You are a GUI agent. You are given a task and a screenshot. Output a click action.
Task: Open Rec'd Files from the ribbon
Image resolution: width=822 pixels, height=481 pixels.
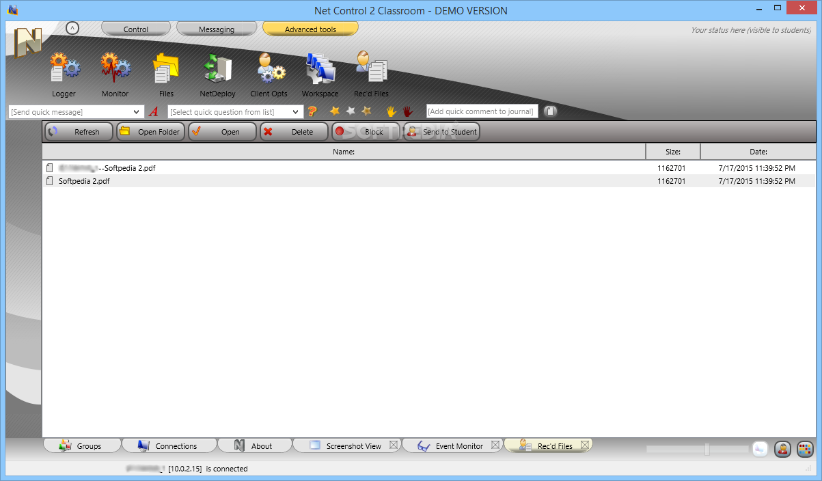click(371, 74)
